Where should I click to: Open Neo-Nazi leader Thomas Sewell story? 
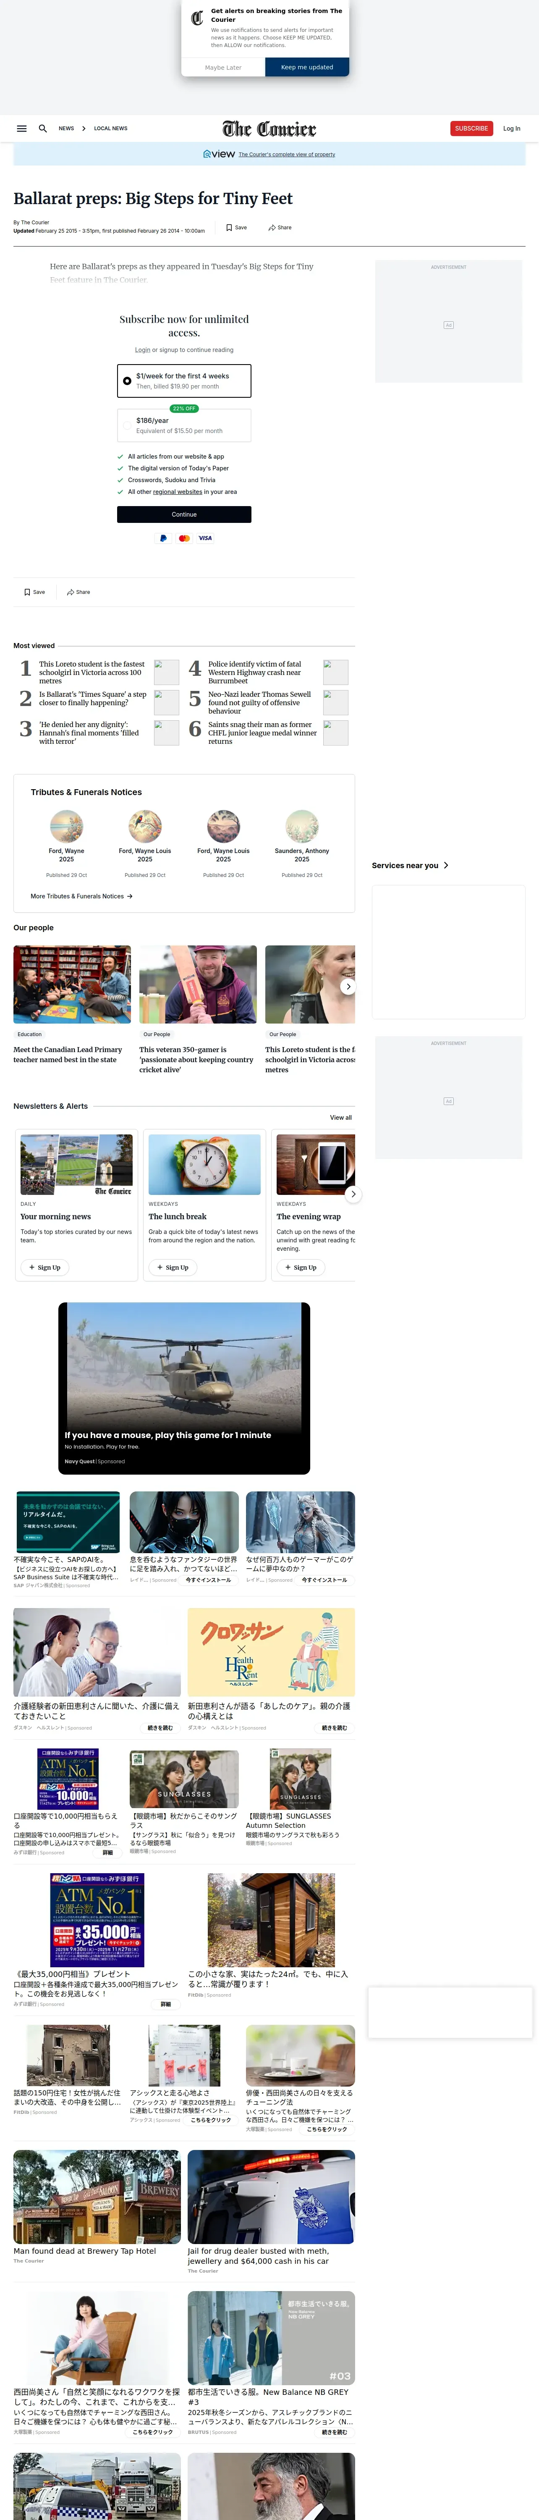click(x=260, y=702)
